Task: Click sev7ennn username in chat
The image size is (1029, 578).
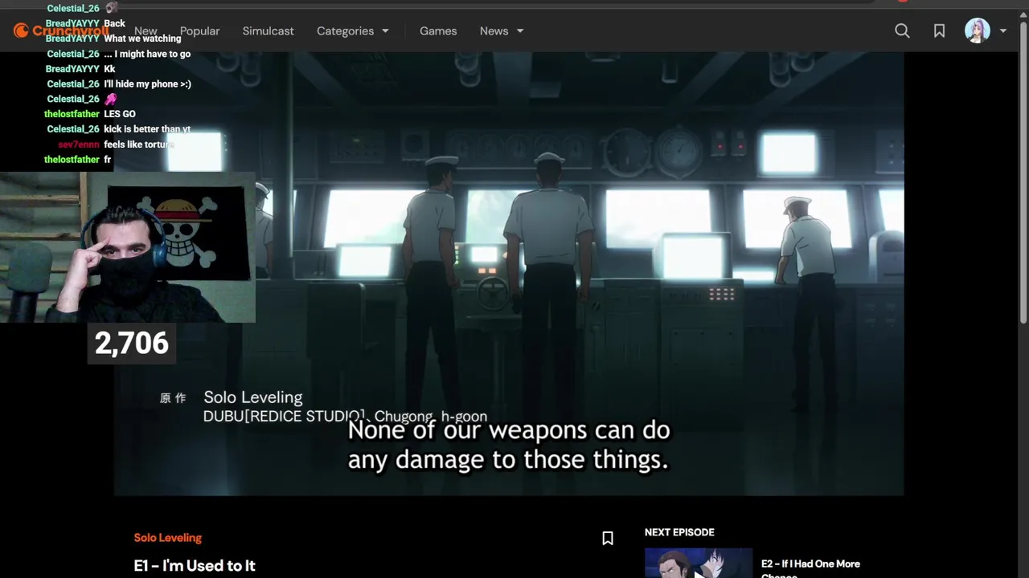Action: (79, 144)
